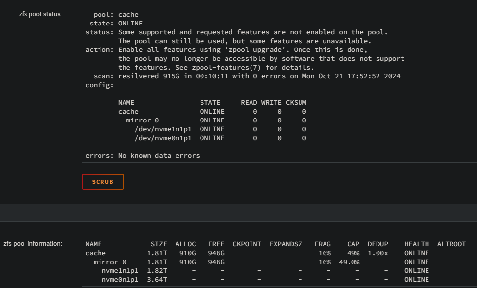Click the 1.82T size of nvme1n1p1

pyautogui.click(x=157, y=271)
